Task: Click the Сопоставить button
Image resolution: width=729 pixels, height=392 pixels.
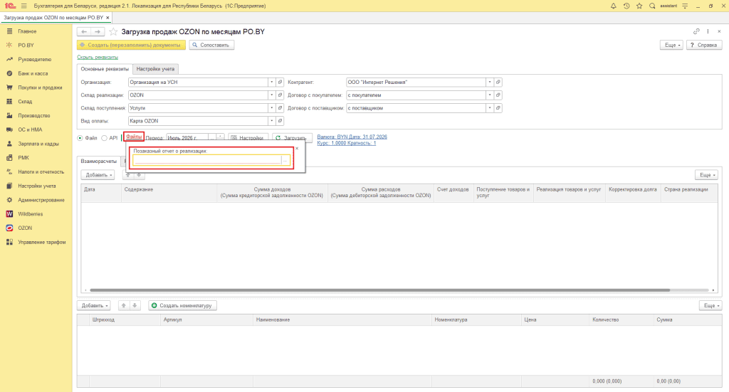Action: coord(211,45)
